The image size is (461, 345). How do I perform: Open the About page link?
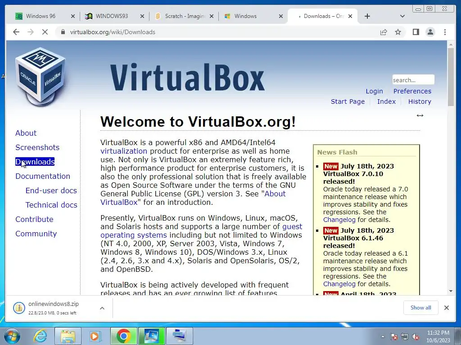pyautogui.click(x=26, y=133)
